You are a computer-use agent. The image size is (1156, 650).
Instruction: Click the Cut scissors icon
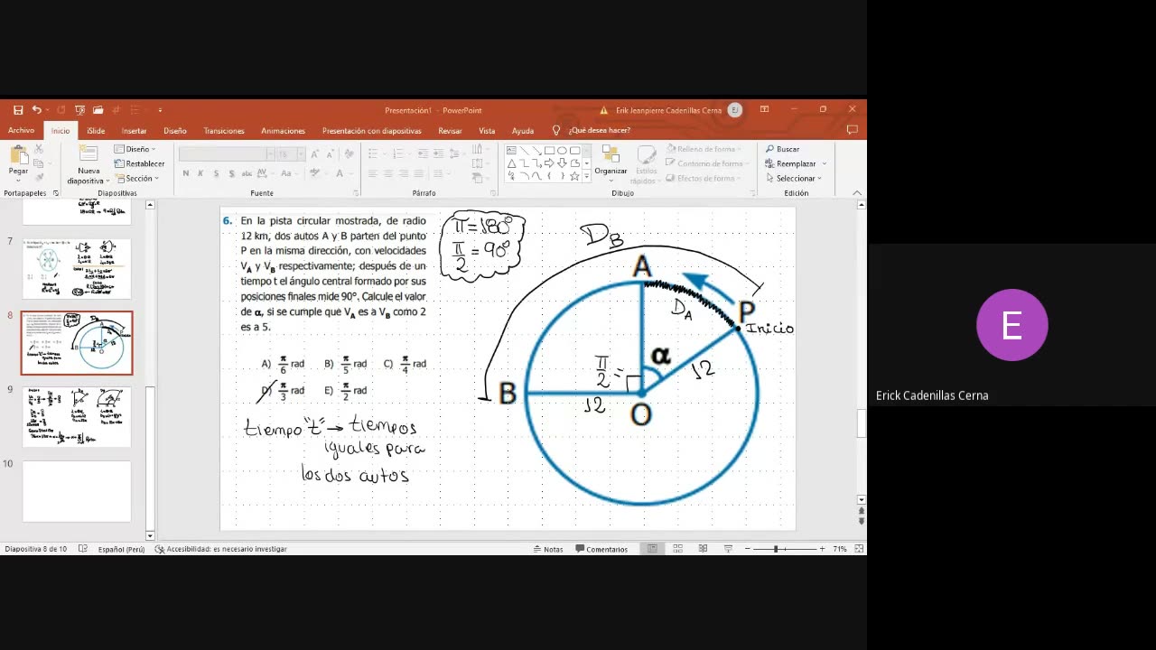click(39, 150)
